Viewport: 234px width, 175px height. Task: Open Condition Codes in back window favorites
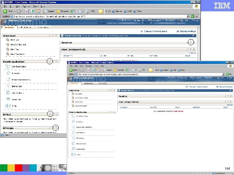tap(19, 66)
